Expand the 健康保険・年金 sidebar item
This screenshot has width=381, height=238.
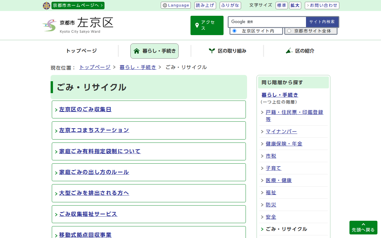pyautogui.click(x=262, y=144)
